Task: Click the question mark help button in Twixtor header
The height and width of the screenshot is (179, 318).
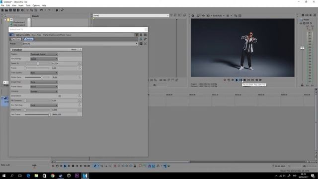Action: (x=80, y=50)
